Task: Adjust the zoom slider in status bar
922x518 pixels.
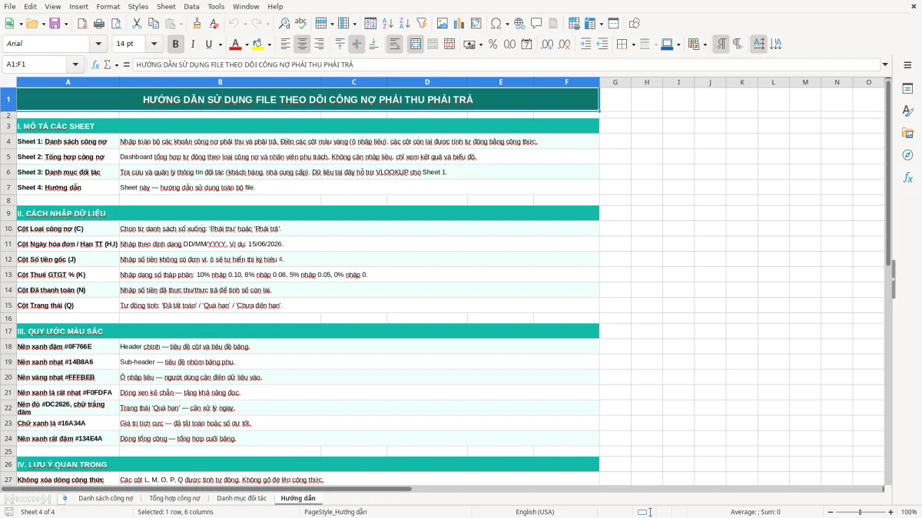Action: (861, 512)
